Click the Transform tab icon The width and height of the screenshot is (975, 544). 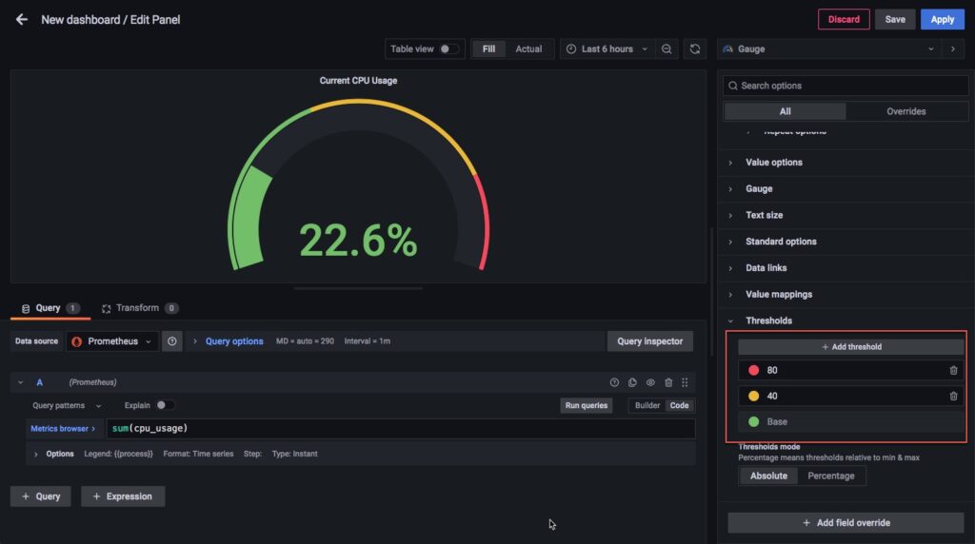pos(107,309)
